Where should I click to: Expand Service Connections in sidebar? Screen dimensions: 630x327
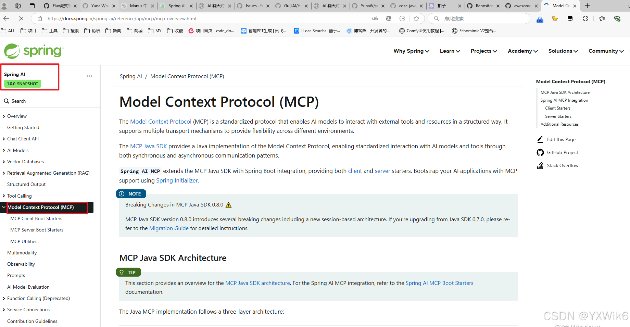(4, 310)
